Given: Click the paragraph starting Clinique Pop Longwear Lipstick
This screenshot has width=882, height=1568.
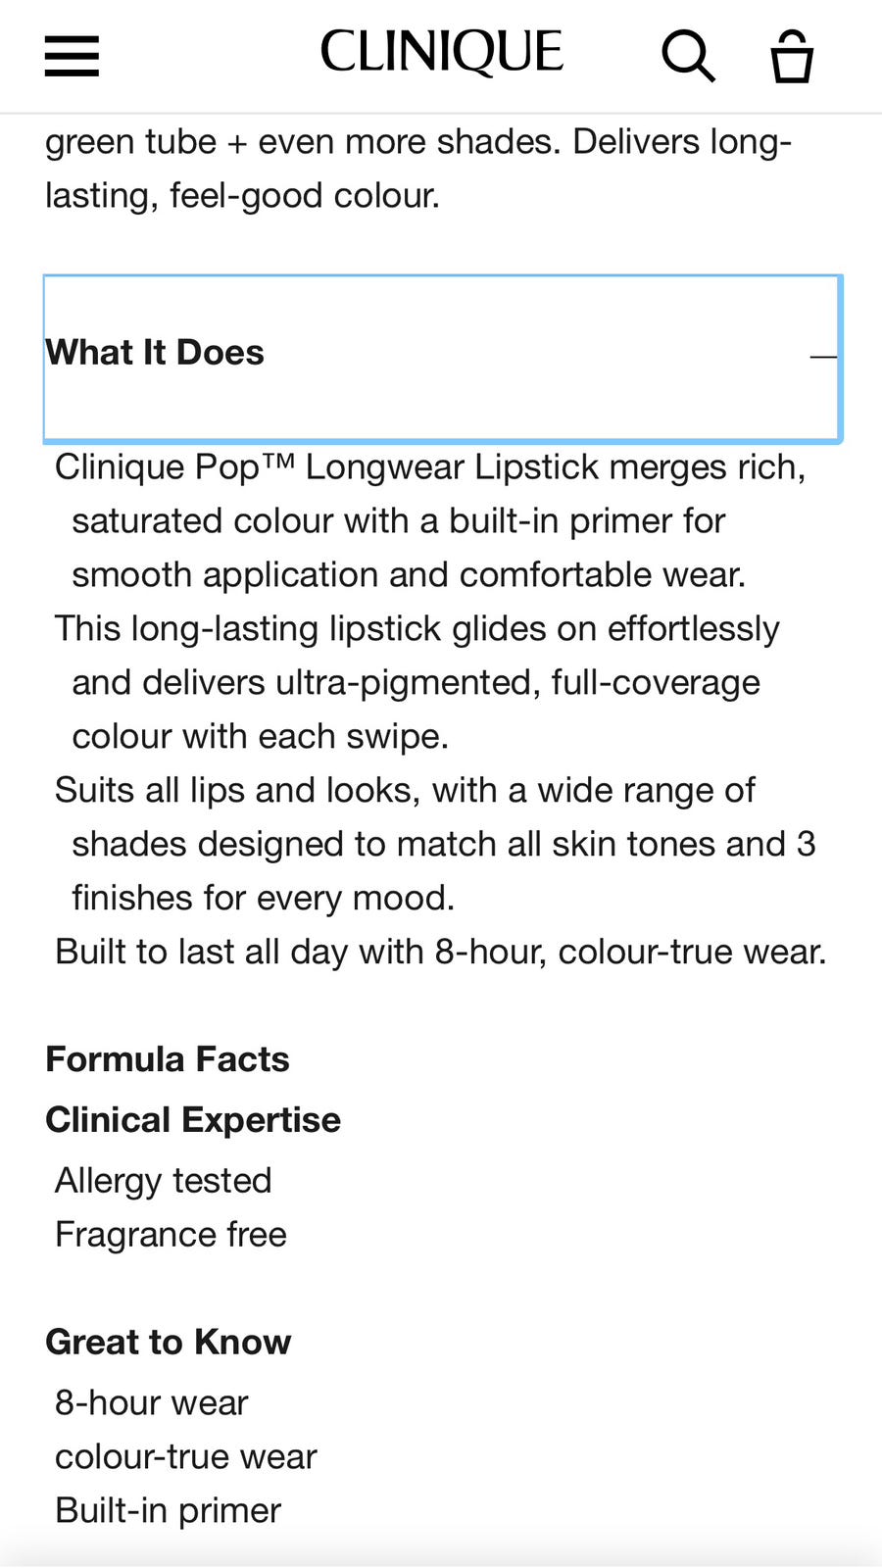Looking at the screenshot, I should tap(431, 521).
